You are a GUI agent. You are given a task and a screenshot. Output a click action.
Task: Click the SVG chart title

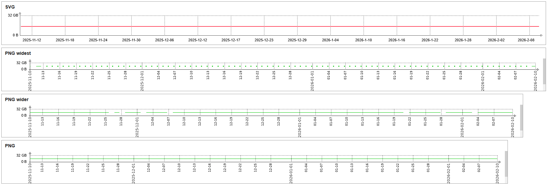click(10, 7)
